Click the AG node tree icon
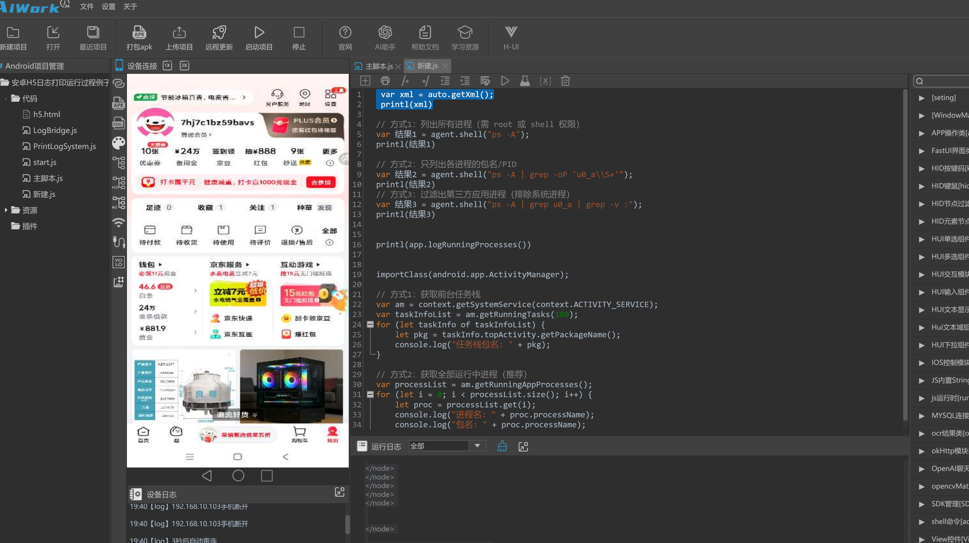The height and width of the screenshot is (543, 969). click(119, 203)
